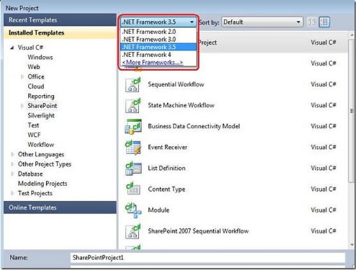
Task: Expand the Office tree node
Action: coord(22,77)
